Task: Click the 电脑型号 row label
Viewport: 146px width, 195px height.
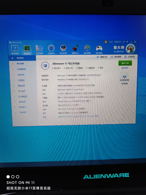Action: pyautogui.click(x=45, y=76)
